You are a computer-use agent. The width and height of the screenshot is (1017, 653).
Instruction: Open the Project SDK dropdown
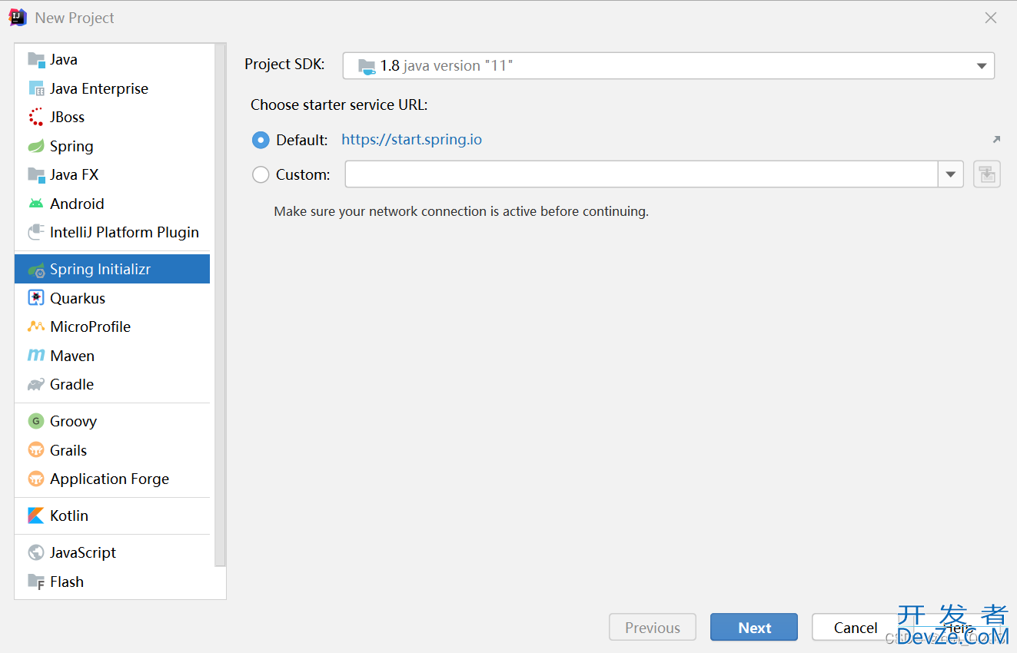coord(668,66)
